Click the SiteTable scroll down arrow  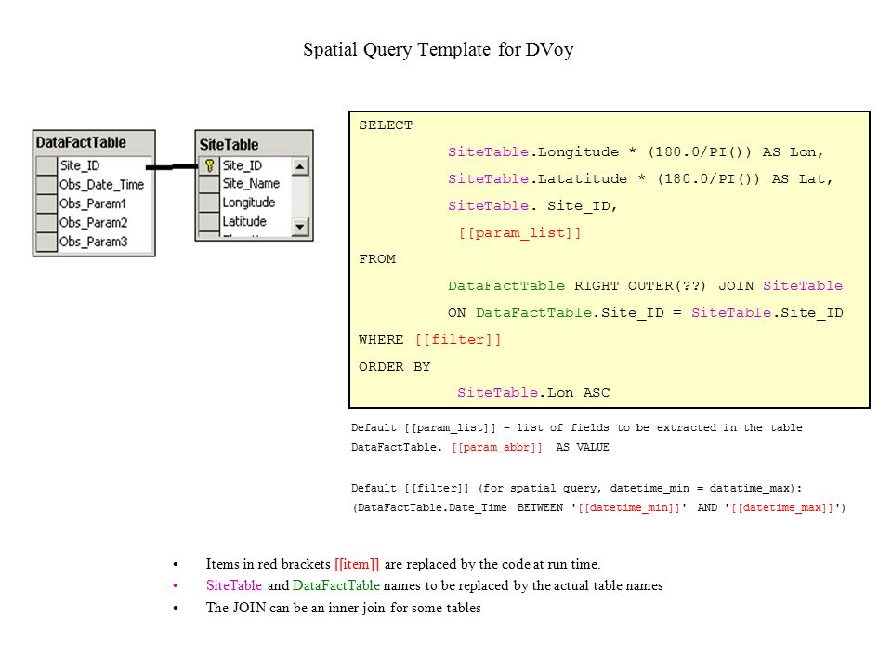pos(300,227)
